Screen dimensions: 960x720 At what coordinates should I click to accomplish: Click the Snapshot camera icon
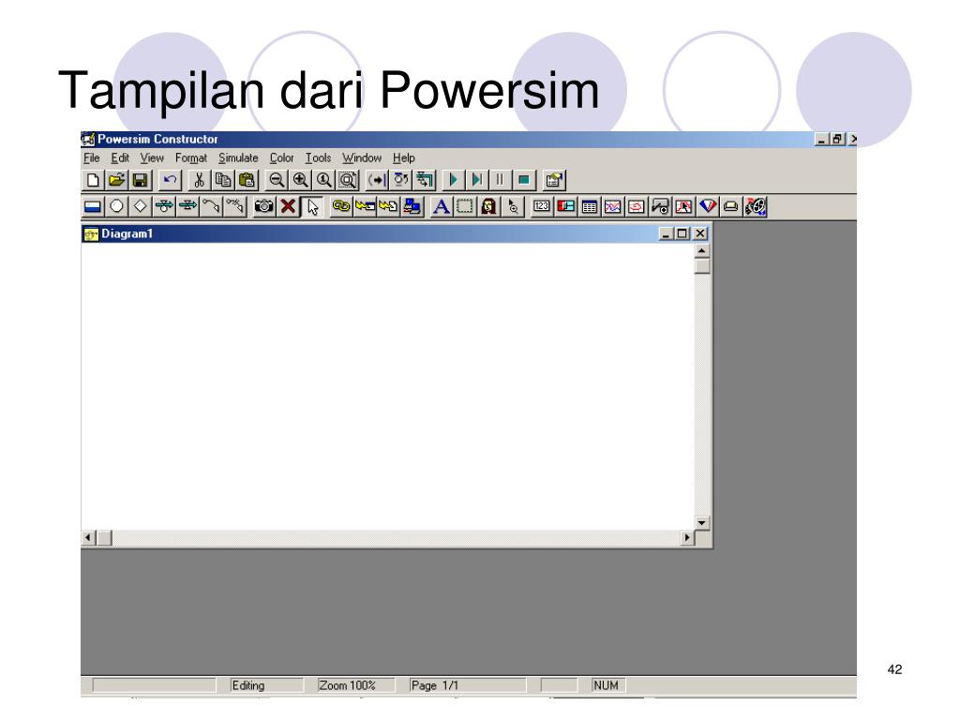coord(263,207)
